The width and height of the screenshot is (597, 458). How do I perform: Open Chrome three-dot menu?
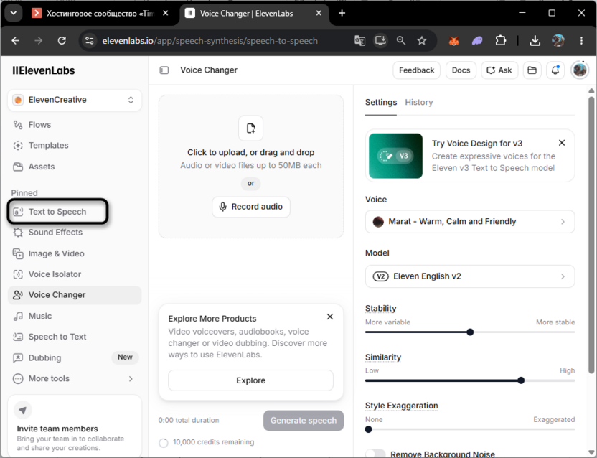[581, 40]
